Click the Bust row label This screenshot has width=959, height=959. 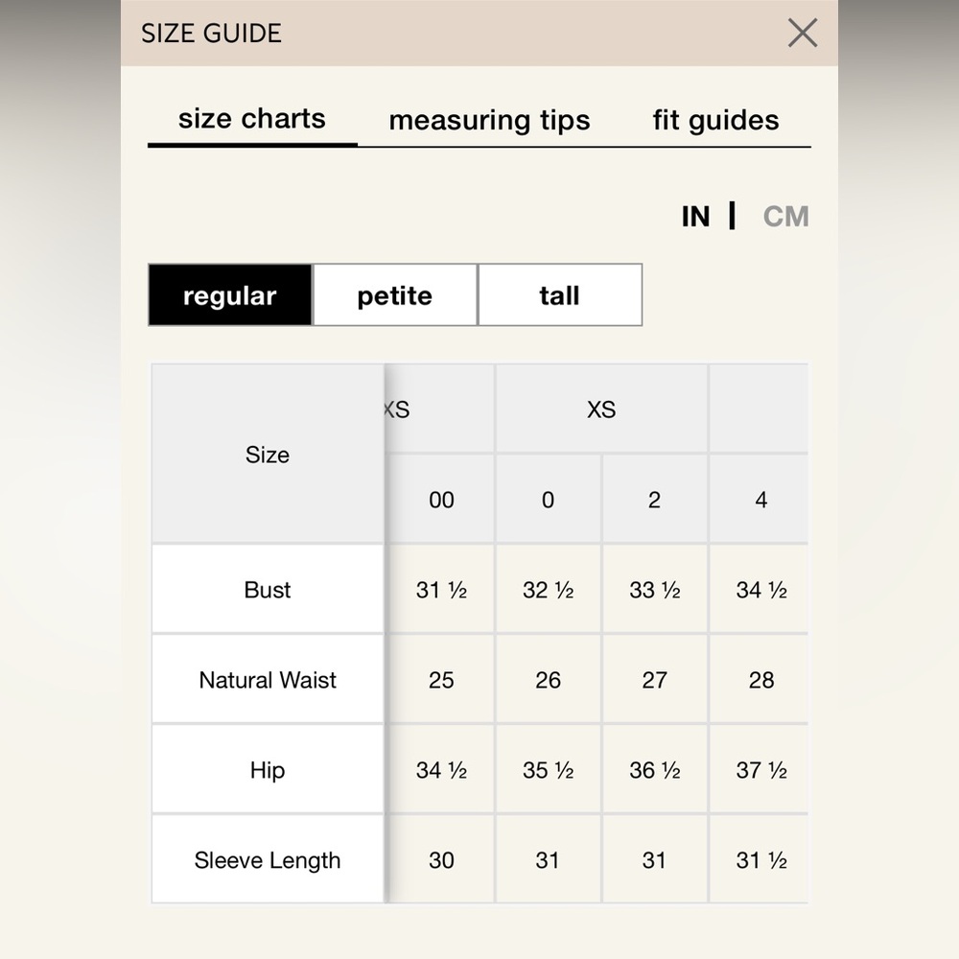pyautogui.click(x=268, y=590)
